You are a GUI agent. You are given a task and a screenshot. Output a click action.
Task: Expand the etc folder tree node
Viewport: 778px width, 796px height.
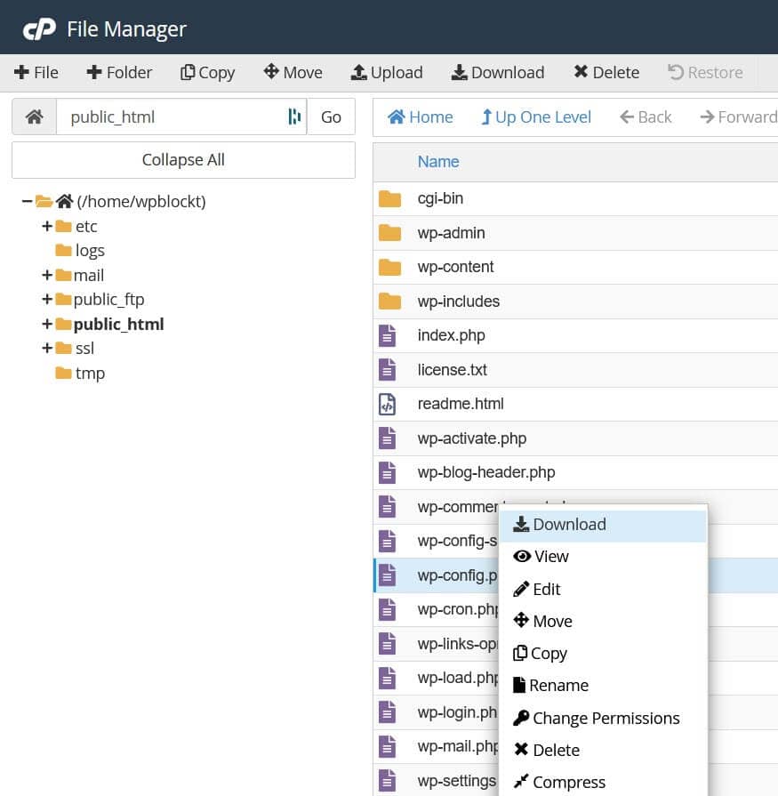click(x=47, y=226)
